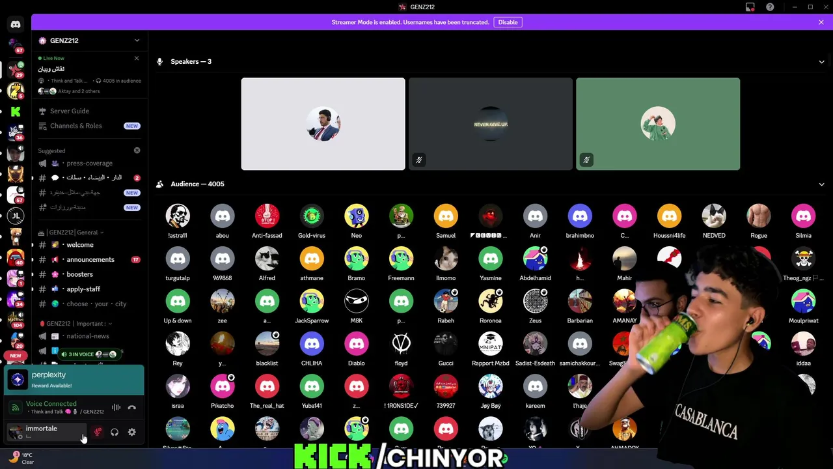Open the server icon with red badge 29
This screenshot has height=469, width=833.
click(x=16, y=69)
